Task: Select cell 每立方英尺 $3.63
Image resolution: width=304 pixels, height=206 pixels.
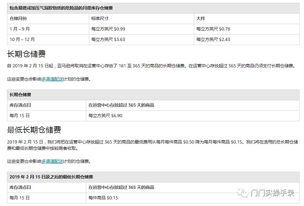Action: click(108, 39)
